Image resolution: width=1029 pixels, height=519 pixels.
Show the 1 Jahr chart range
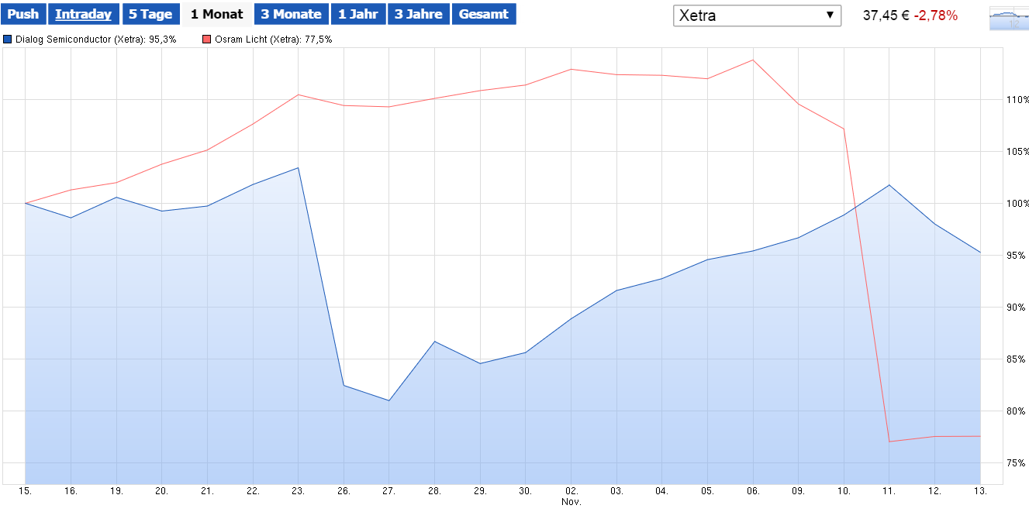pos(357,14)
